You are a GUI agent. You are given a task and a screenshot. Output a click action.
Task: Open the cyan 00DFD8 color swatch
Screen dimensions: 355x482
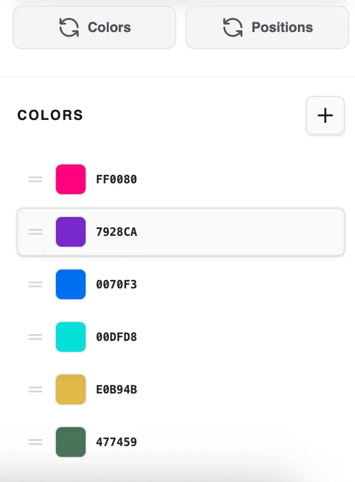[71, 337]
